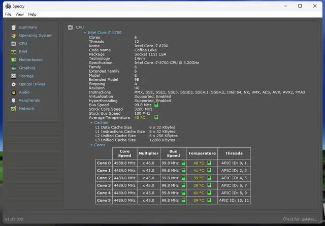Click the Motherboard sidebar icon
Viewport: 325px width, 226px height.
point(13,60)
